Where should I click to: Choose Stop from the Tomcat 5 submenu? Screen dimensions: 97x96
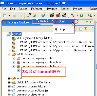[64, 29]
